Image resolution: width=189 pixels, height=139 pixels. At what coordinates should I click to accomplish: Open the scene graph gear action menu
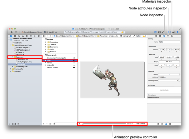[50, 124]
